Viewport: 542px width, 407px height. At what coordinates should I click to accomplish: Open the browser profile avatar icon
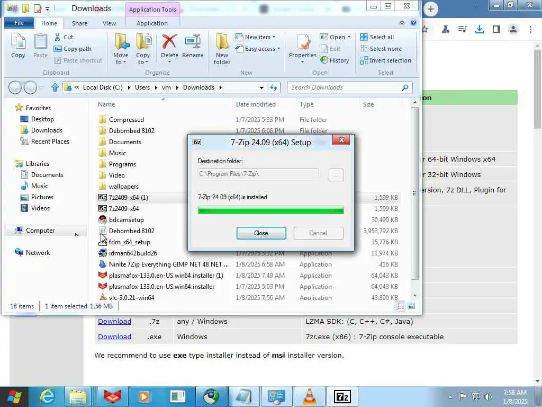click(513, 29)
